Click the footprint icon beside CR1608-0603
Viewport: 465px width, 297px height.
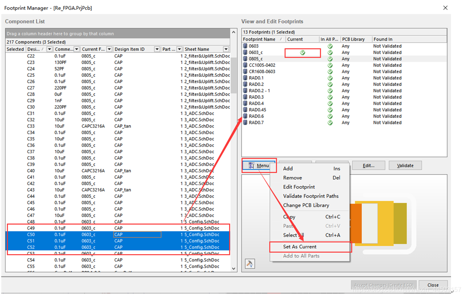tap(245, 72)
